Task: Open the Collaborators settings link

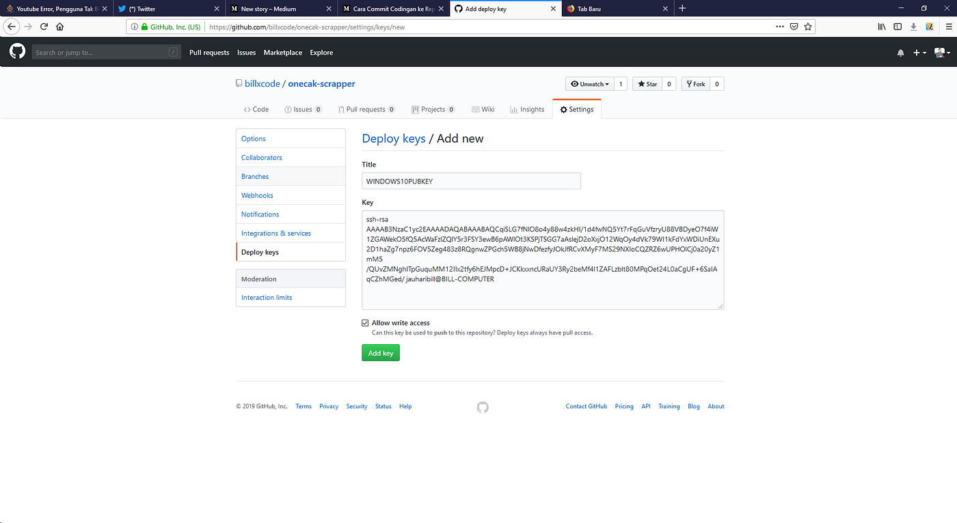Action: pyautogui.click(x=261, y=157)
